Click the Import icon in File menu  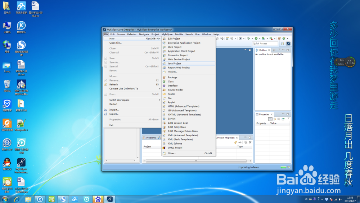point(105,110)
